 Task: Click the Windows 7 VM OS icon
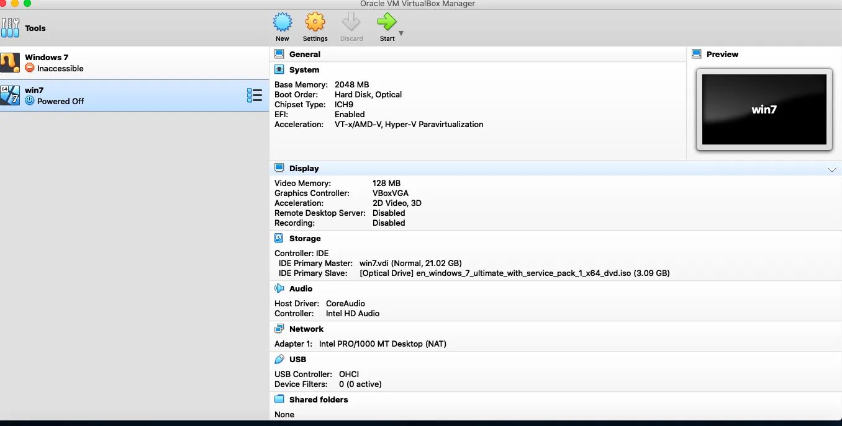coord(10,63)
